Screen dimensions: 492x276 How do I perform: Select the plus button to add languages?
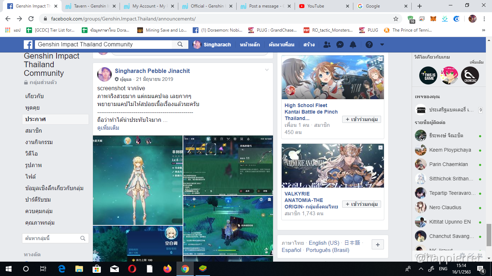coord(377,244)
